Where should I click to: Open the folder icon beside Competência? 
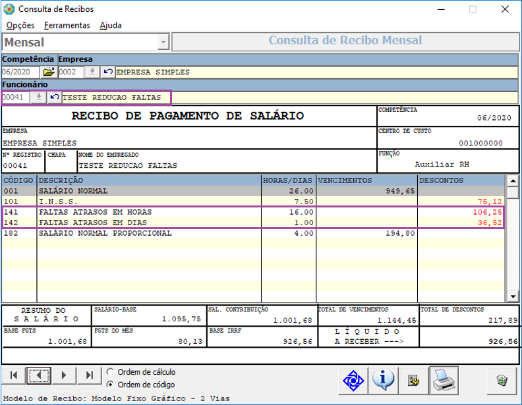(49, 72)
